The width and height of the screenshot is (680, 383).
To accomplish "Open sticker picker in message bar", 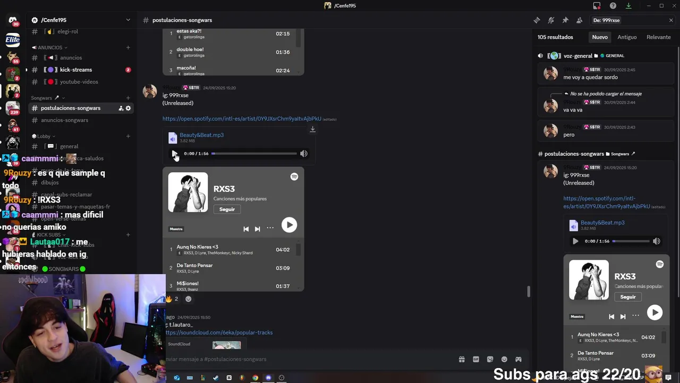I will (490, 359).
